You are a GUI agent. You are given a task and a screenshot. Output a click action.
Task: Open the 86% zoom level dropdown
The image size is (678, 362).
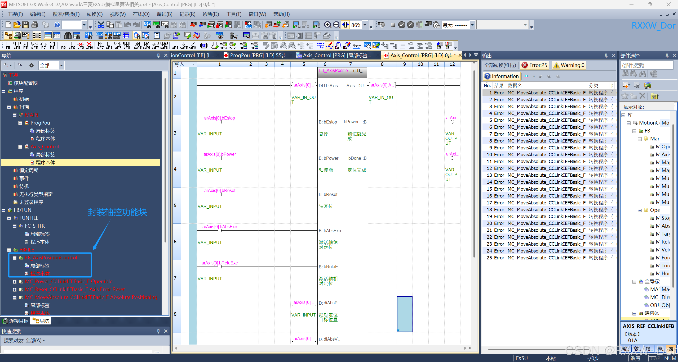tap(365, 25)
